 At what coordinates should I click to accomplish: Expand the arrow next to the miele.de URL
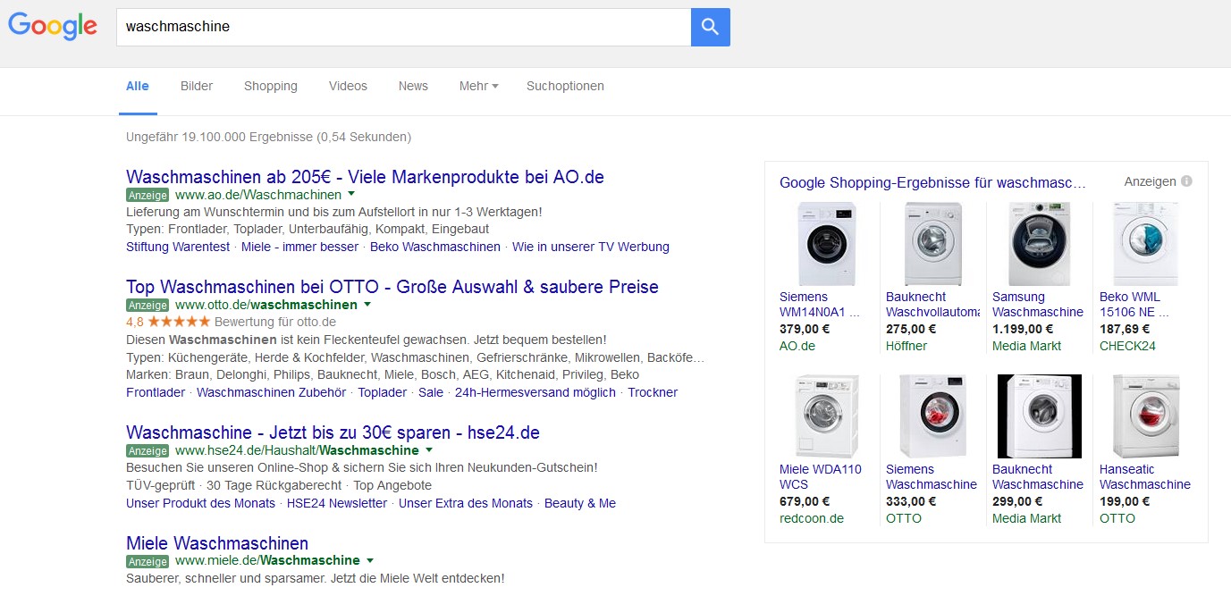[369, 561]
